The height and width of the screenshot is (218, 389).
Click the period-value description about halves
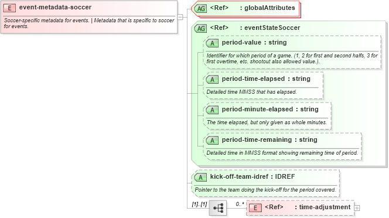[x=292, y=59]
